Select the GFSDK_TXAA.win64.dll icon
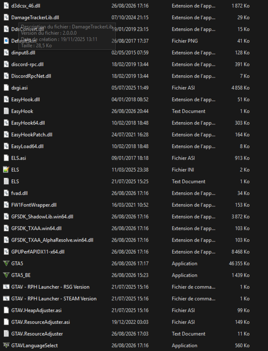The width and height of the screenshot is (268, 351). point(6,228)
